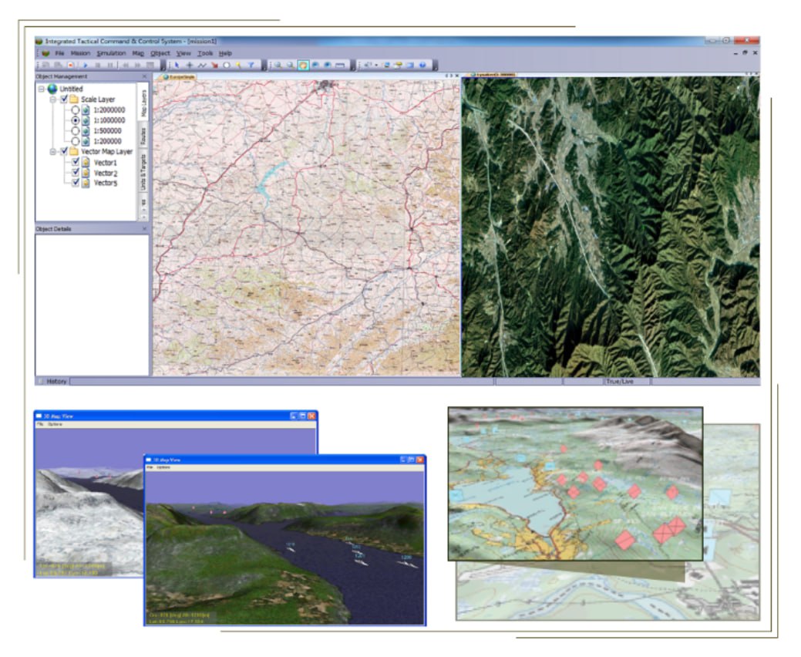Select the pointer selection tool in the toolbar
Image resolution: width=801 pixels, height=657 pixels.
[x=177, y=66]
